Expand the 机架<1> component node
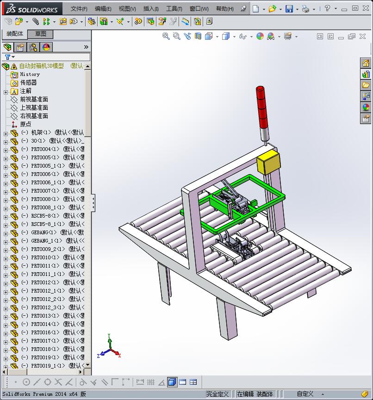 (x=6, y=133)
